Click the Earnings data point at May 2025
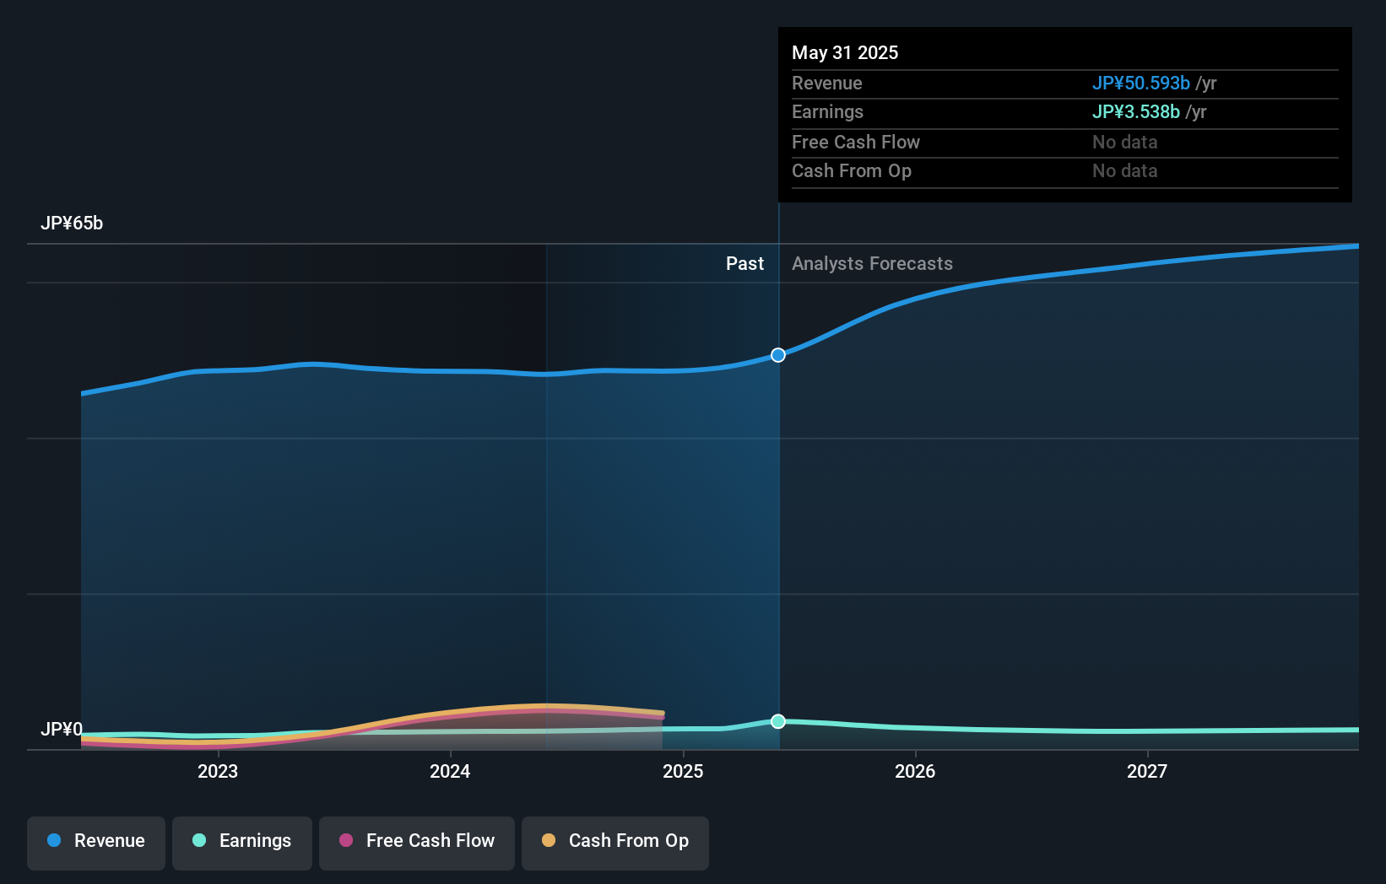Viewport: 1386px width, 884px height. [778, 721]
